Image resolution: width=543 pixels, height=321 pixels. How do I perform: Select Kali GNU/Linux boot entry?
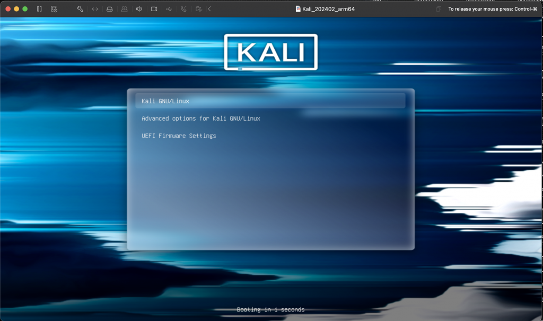(x=270, y=101)
